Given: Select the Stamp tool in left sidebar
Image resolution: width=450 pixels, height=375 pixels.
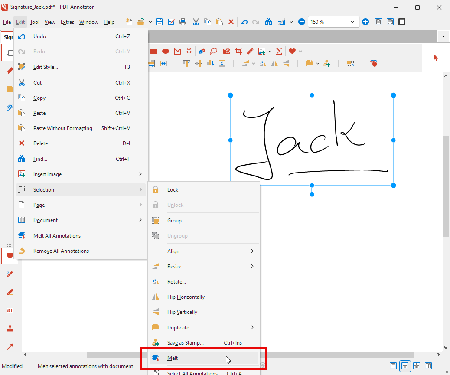Looking at the screenshot, I should [10, 329].
